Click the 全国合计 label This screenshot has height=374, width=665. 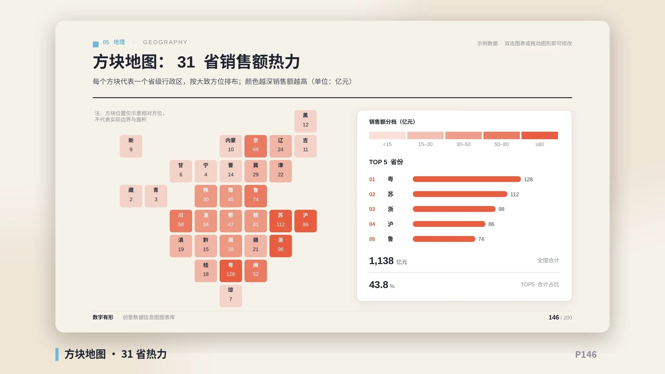548,260
